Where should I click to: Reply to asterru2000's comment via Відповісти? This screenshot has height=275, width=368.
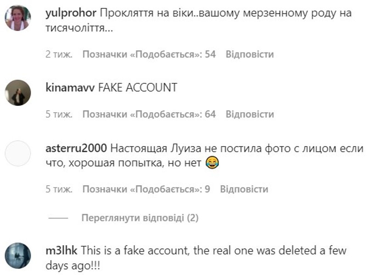(244, 189)
